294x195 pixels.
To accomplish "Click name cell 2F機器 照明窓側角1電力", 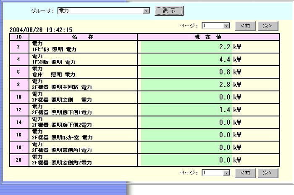I will pyautogui.click(x=83, y=147).
